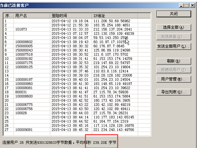
Task: Click login time 2015-04-12 21:55:30
Action: click(x=70, y=25)
